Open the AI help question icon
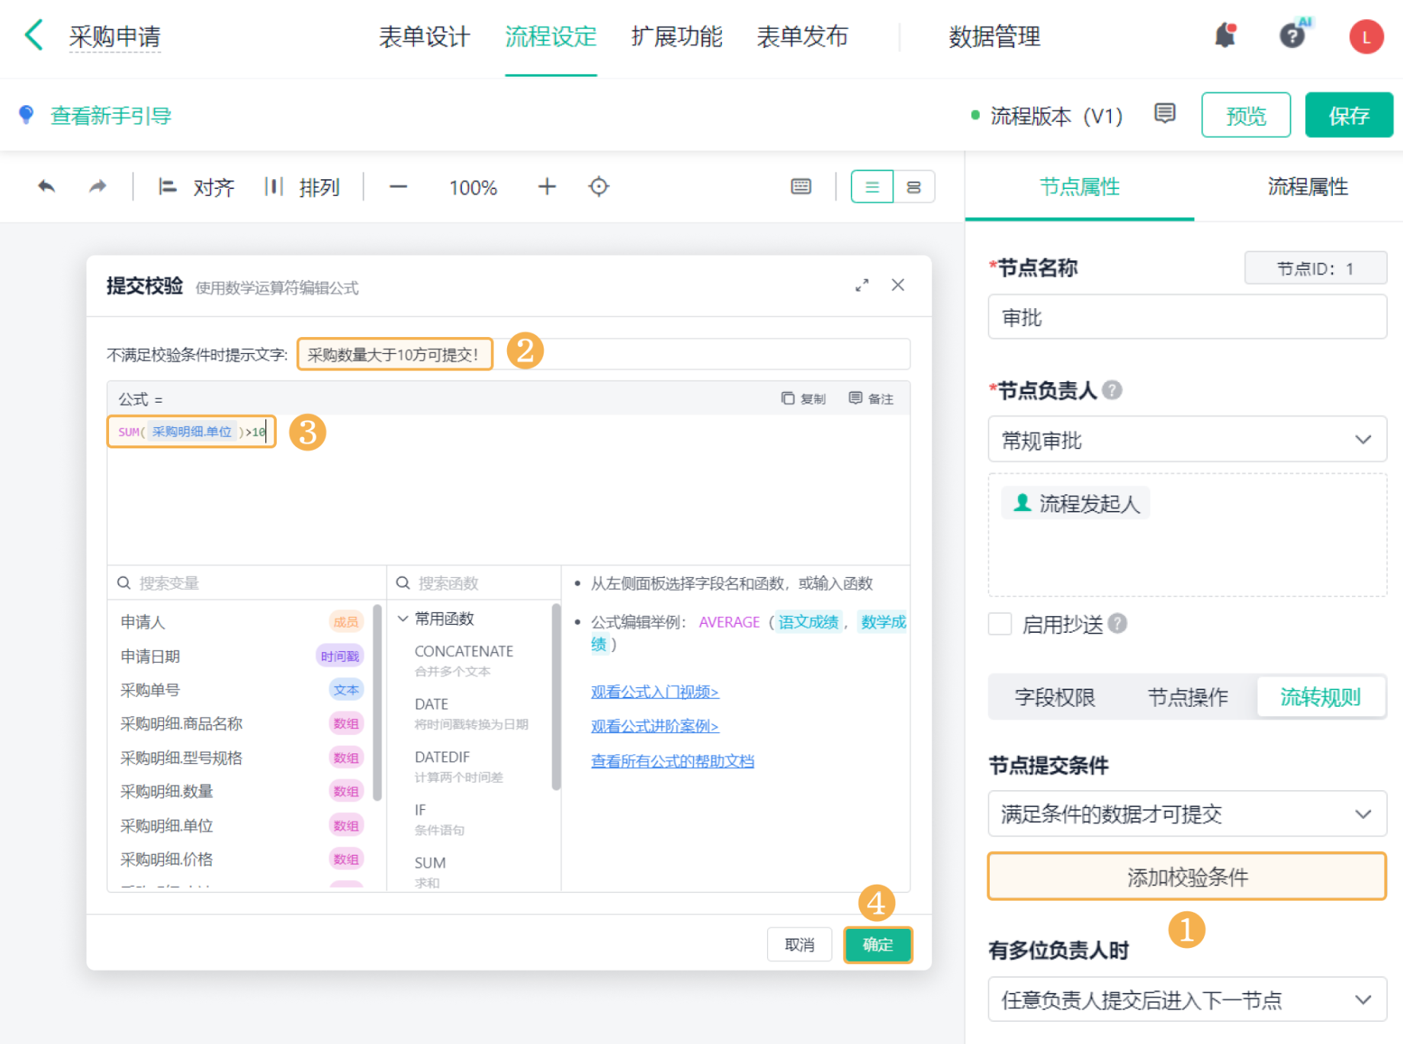 coord(1293,34)
